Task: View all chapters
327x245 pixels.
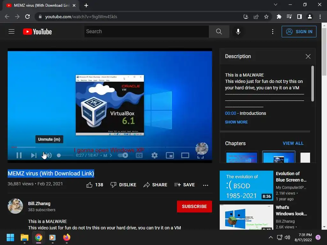Action: tap(293, 143)
